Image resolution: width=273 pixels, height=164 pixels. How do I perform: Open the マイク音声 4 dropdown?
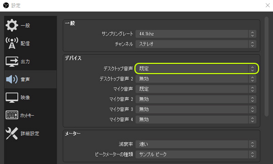(x=196, y=119)
